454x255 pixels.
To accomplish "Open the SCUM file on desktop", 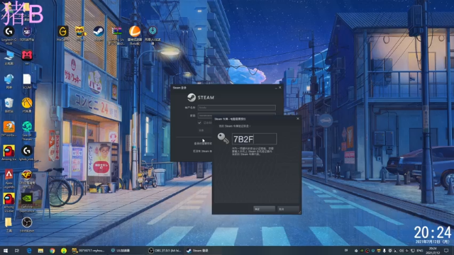I will point(27,79).
